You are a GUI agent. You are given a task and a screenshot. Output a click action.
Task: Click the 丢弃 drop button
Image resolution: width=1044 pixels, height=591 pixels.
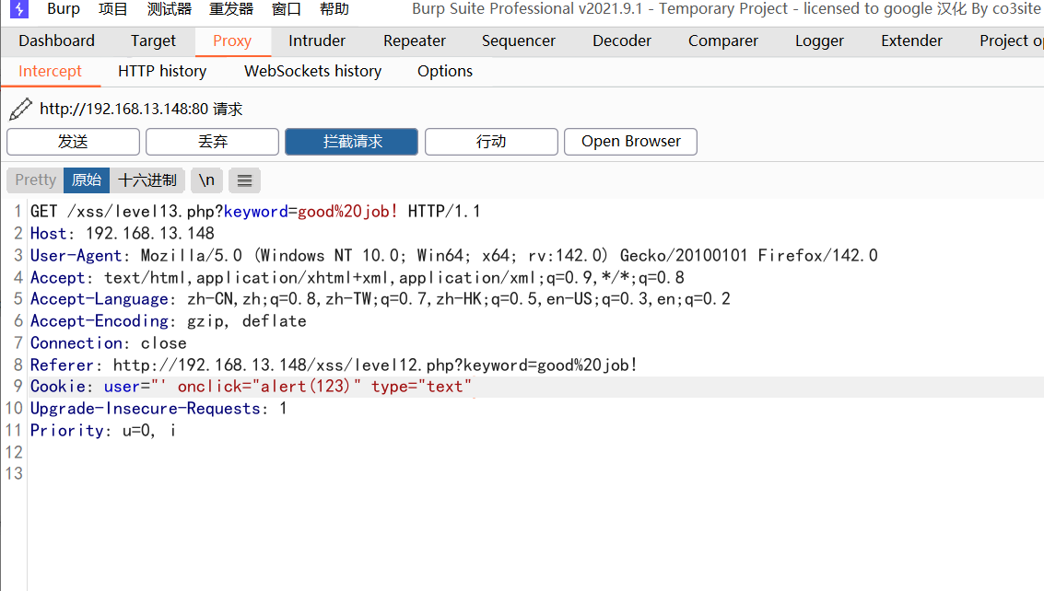pyautogui.click(x=213, y=142)
